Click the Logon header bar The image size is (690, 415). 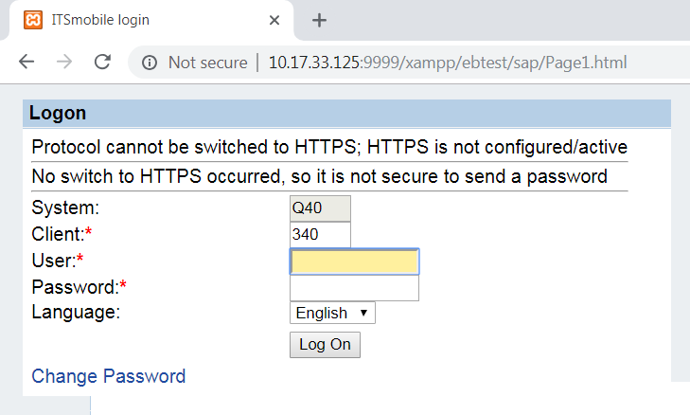coord(346,114)
